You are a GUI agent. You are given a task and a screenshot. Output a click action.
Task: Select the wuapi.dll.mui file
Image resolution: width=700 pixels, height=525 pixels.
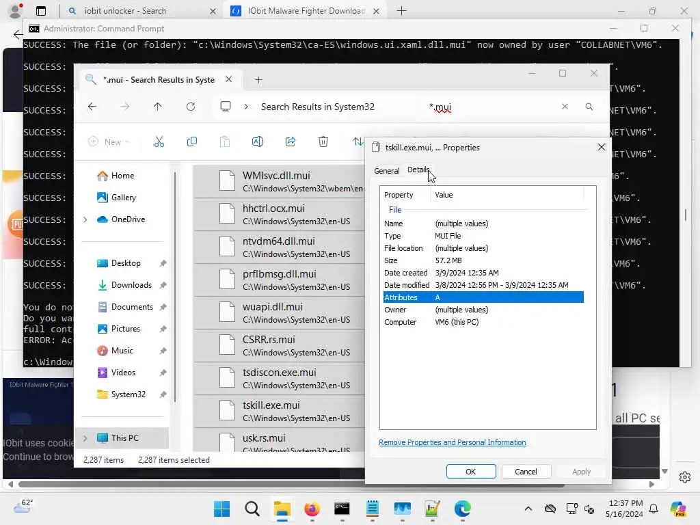tap(280, 312)
